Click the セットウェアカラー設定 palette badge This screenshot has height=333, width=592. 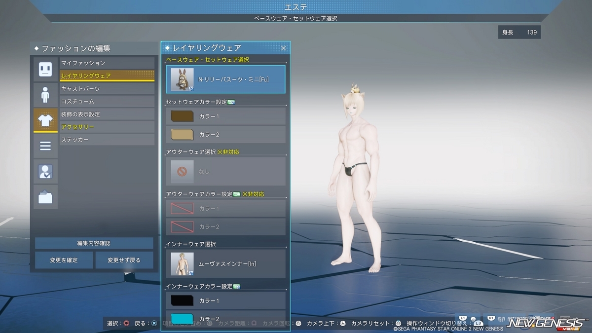point(231,102)
